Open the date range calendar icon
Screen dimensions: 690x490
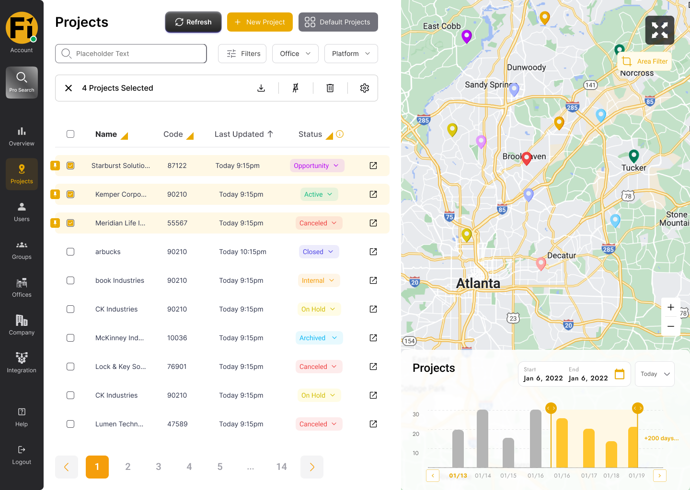pos(620,374)
